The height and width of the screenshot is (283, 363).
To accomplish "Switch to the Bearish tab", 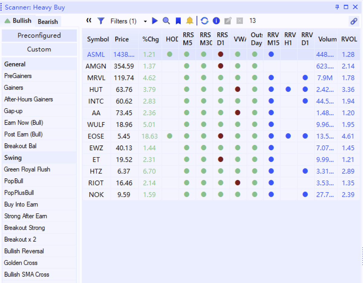I will tap(48, 21).
